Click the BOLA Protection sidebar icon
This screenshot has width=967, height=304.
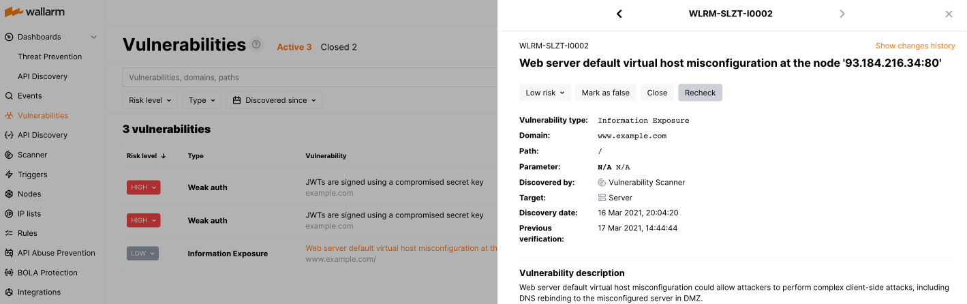pyautogui.click(x=9, y=273)
